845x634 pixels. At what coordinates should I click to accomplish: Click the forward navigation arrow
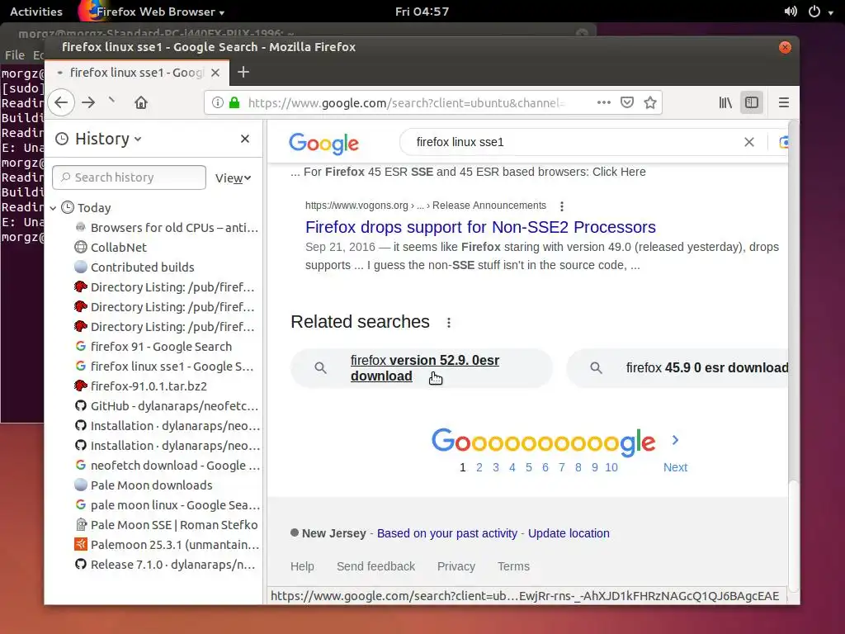click(88, 102)
